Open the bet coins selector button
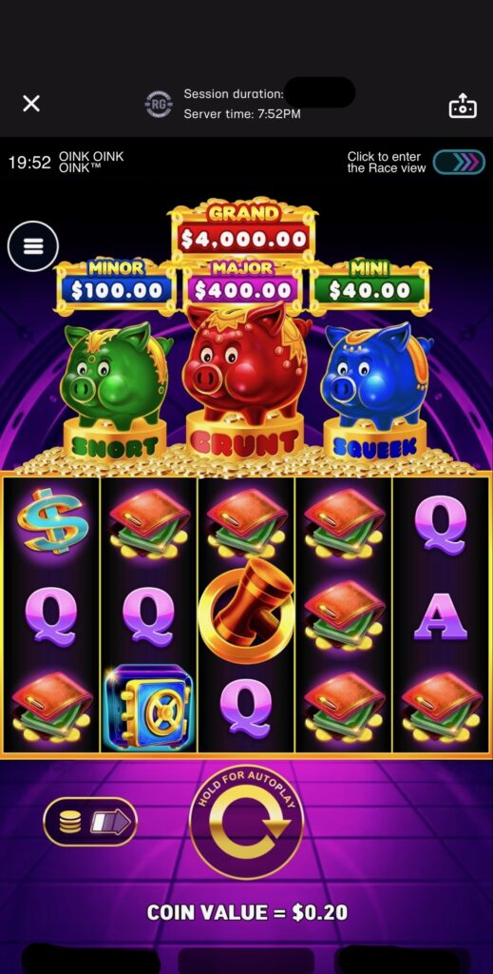Viewport: 493px width, 974px height. (x=90, y=822)
